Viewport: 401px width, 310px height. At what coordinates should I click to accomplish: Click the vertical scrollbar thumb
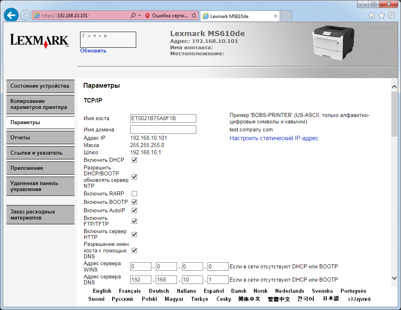coord(394,114)
